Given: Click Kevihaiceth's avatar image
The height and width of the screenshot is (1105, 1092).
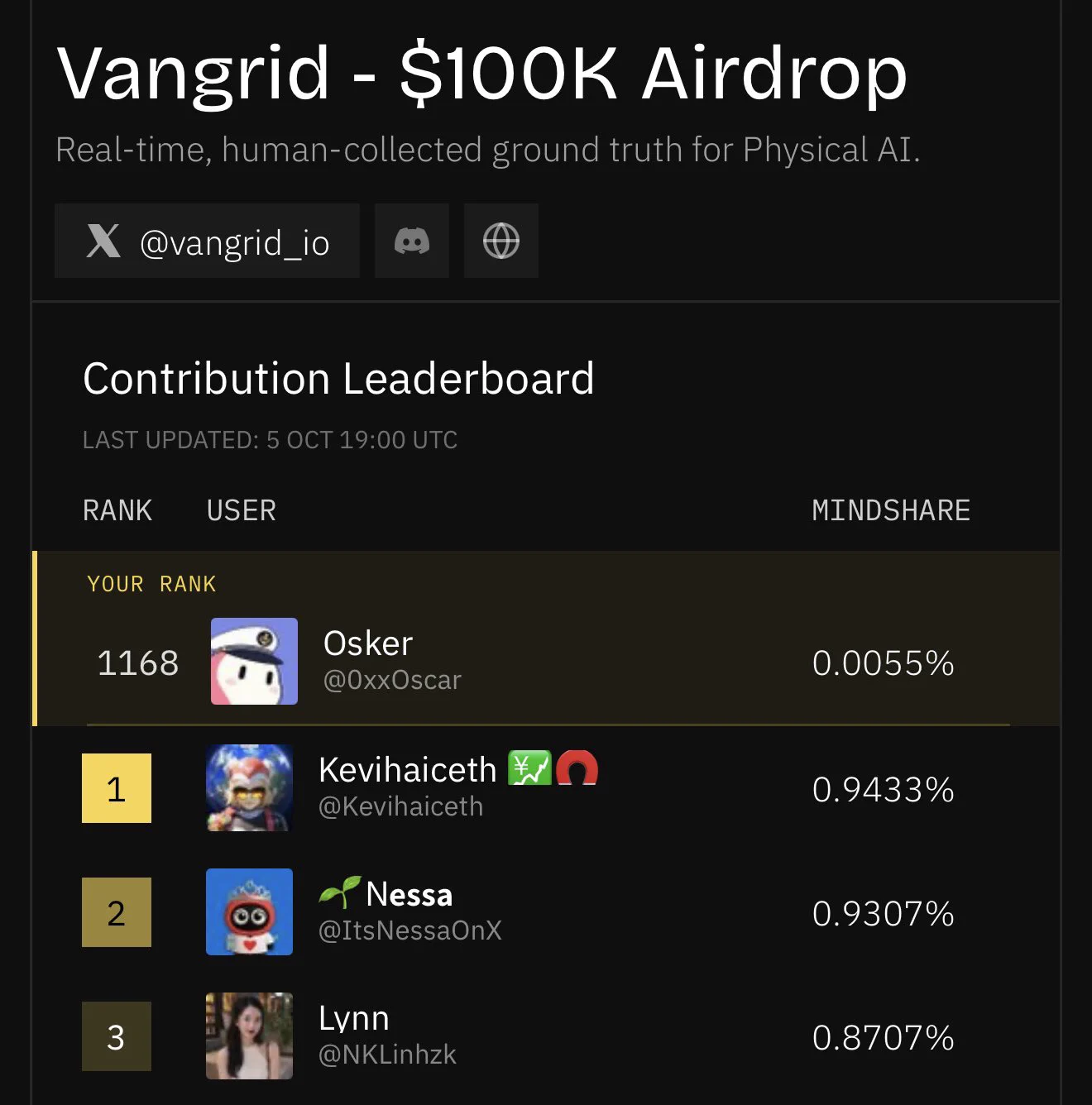Looking at the screenshot, I should coord(249,787).
